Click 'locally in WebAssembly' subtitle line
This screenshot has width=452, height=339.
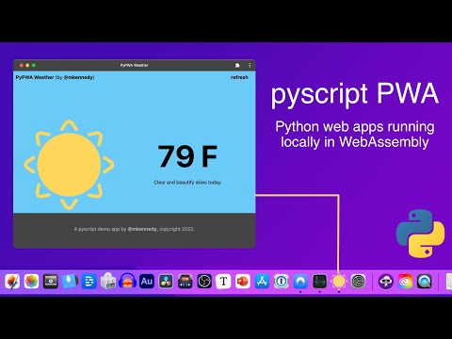tap(355, 142)
